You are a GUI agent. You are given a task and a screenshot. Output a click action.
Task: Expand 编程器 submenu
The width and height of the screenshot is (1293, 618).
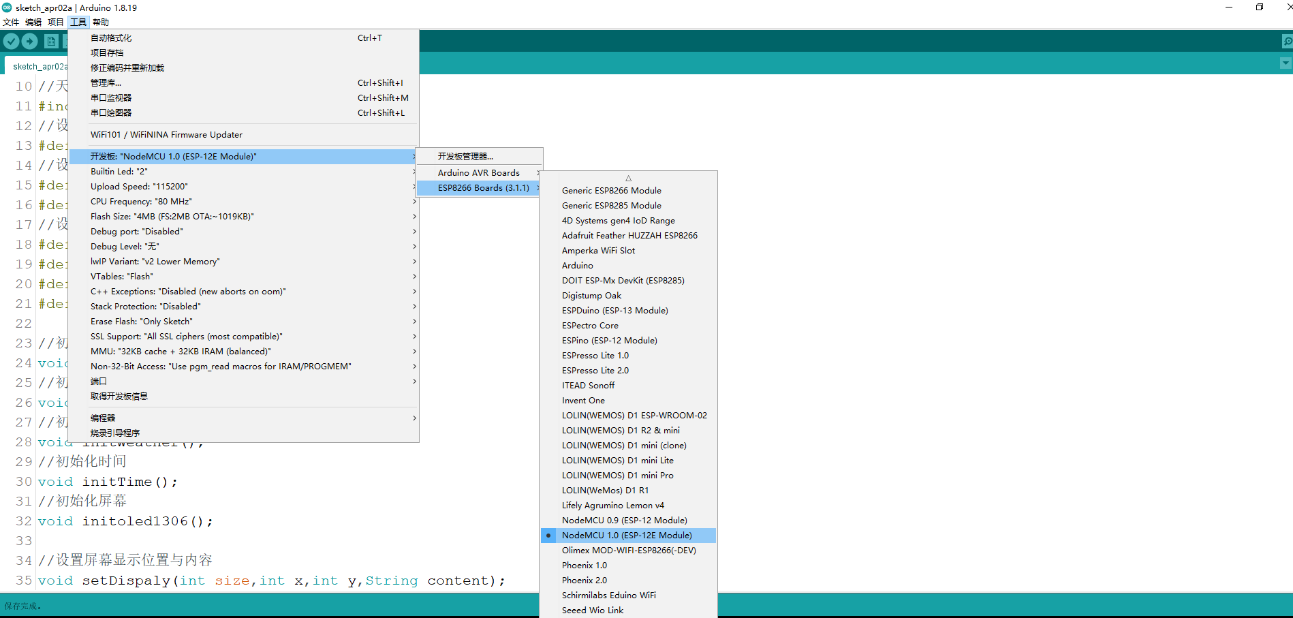click(x=244, y=418)
